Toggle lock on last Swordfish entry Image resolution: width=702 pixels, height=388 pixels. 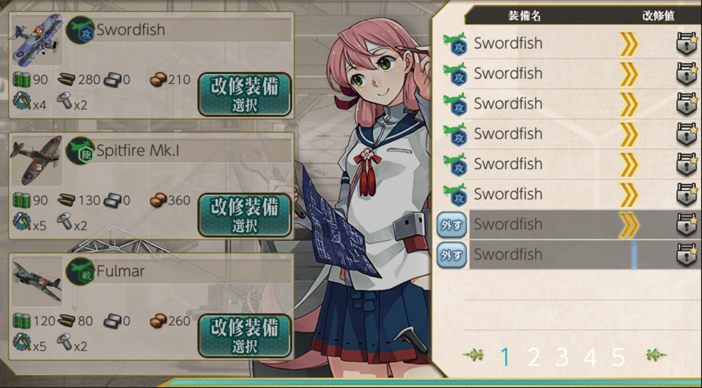687,254
